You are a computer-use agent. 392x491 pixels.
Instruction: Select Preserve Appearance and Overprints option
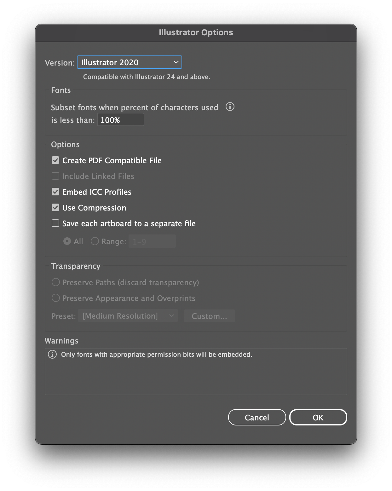(x=56, y=298)
